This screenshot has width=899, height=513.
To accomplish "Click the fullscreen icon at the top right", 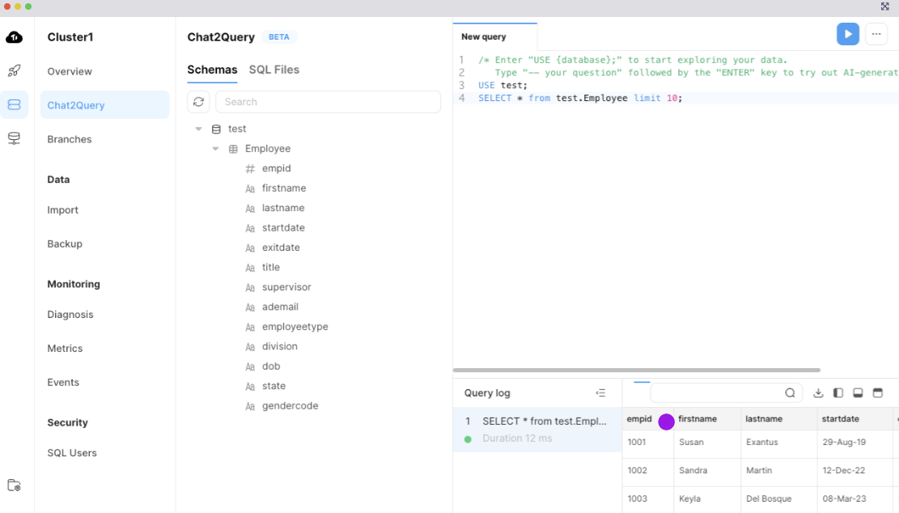I will pyautogui.click(x=884, y=6).
